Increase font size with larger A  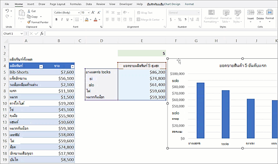(x=93, y=12)
